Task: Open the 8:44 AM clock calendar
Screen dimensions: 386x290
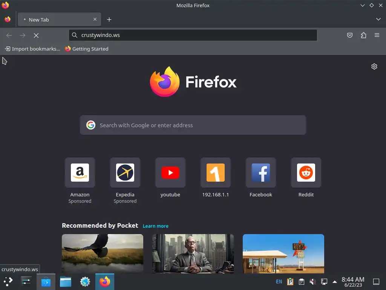Action: pyautogui.click(x=353, y=282)
